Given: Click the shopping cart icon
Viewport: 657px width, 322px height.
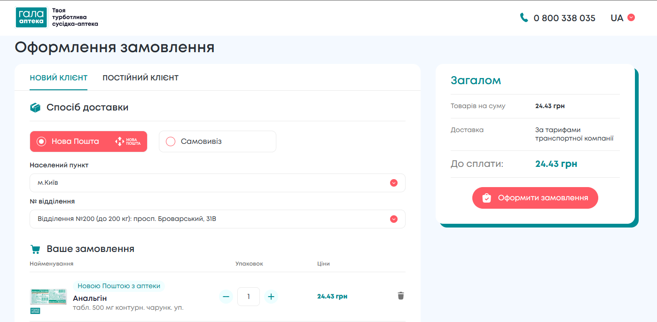Looking at the screenshot, I should pyautogui.click(x=35, y=249).
